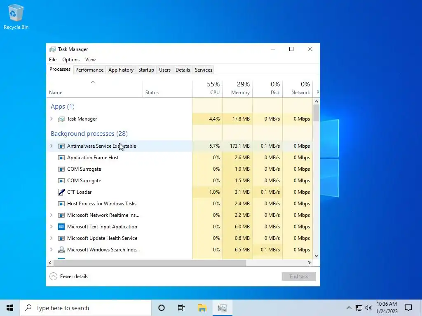Open the volume control tray icon
422x316 pixels.
point(368,308)
